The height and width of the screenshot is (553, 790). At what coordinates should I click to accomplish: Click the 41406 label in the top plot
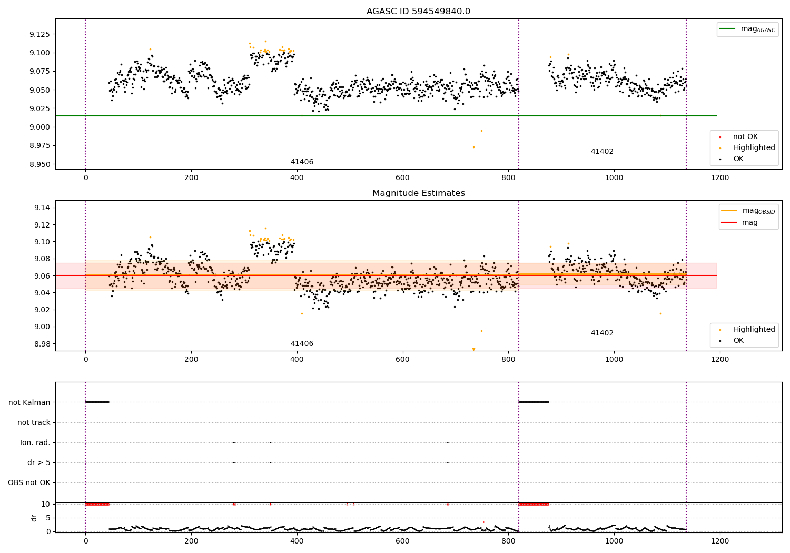pos(302,162)
